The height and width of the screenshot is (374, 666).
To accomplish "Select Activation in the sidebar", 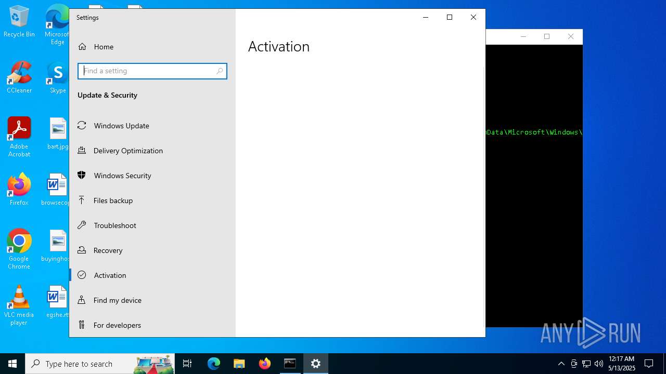I will pyautogui.click(x=152, y=275).
